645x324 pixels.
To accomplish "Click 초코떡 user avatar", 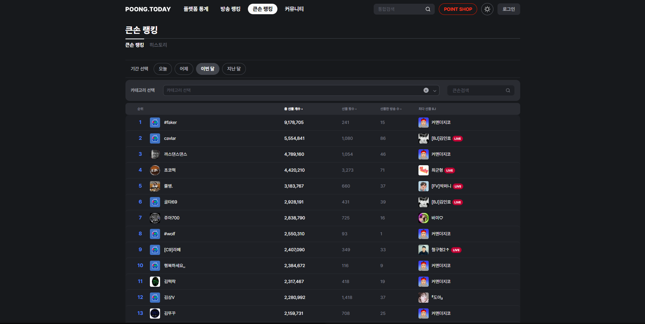I will pos(155,170).
